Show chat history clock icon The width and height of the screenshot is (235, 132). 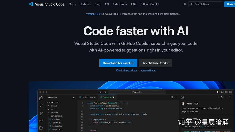tap(222, 97)
